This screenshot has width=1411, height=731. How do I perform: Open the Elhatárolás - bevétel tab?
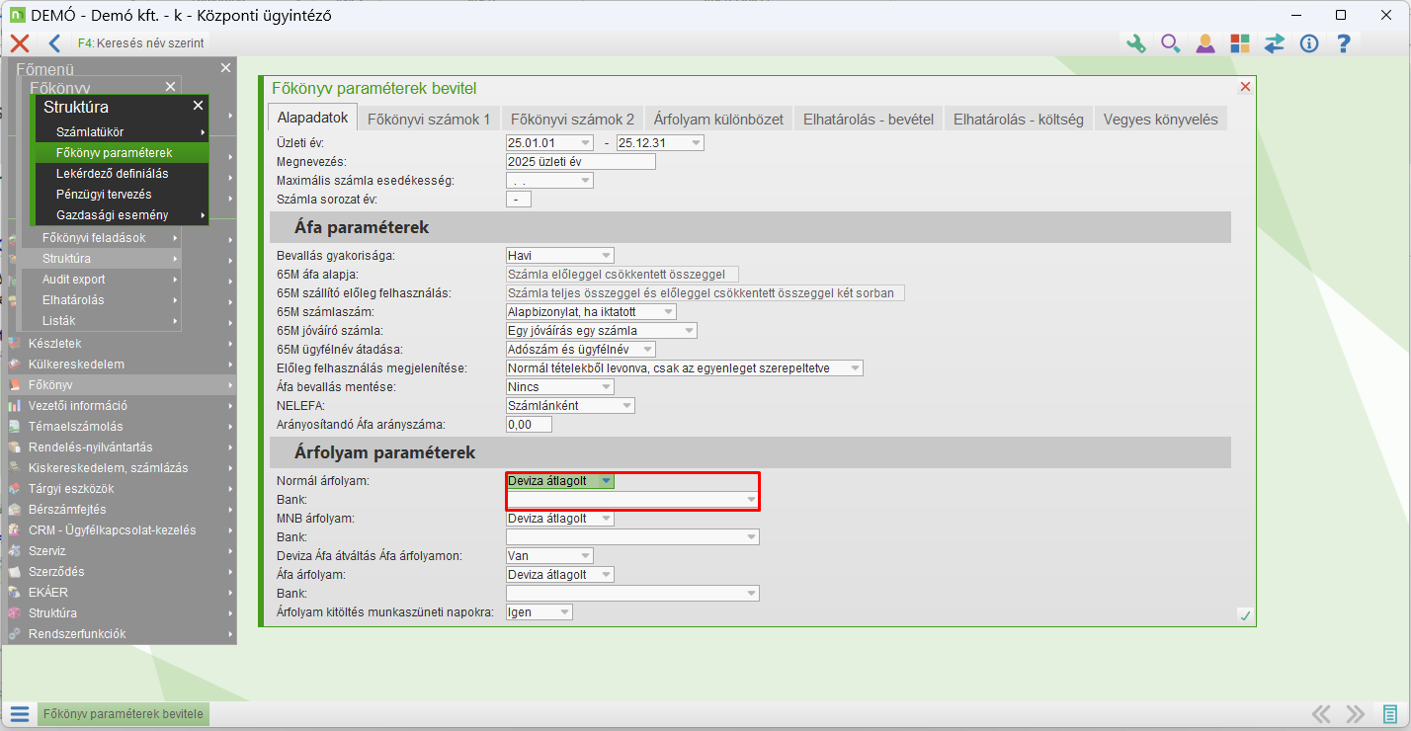point(869,119)
